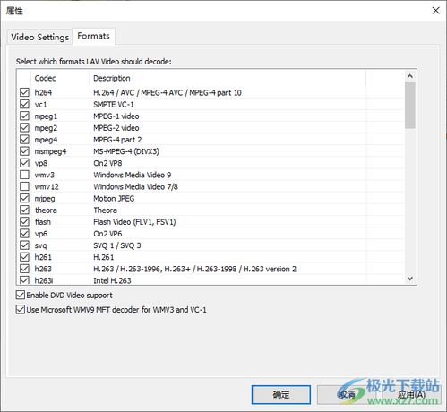Screen dimensions: 447x412
Task: Uncheck the h264 codec checkbox
Action: pyautogui.click(x=24, y=92)
